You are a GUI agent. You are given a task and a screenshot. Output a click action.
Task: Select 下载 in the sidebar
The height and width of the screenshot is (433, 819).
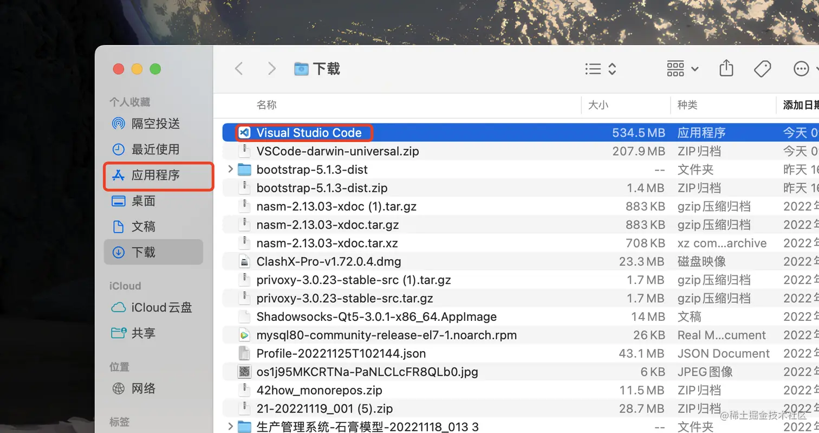(153, 252)
